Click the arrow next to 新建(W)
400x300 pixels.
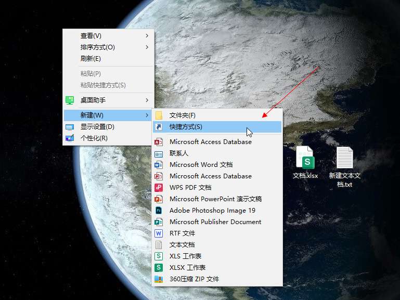[x=147, y=115]
